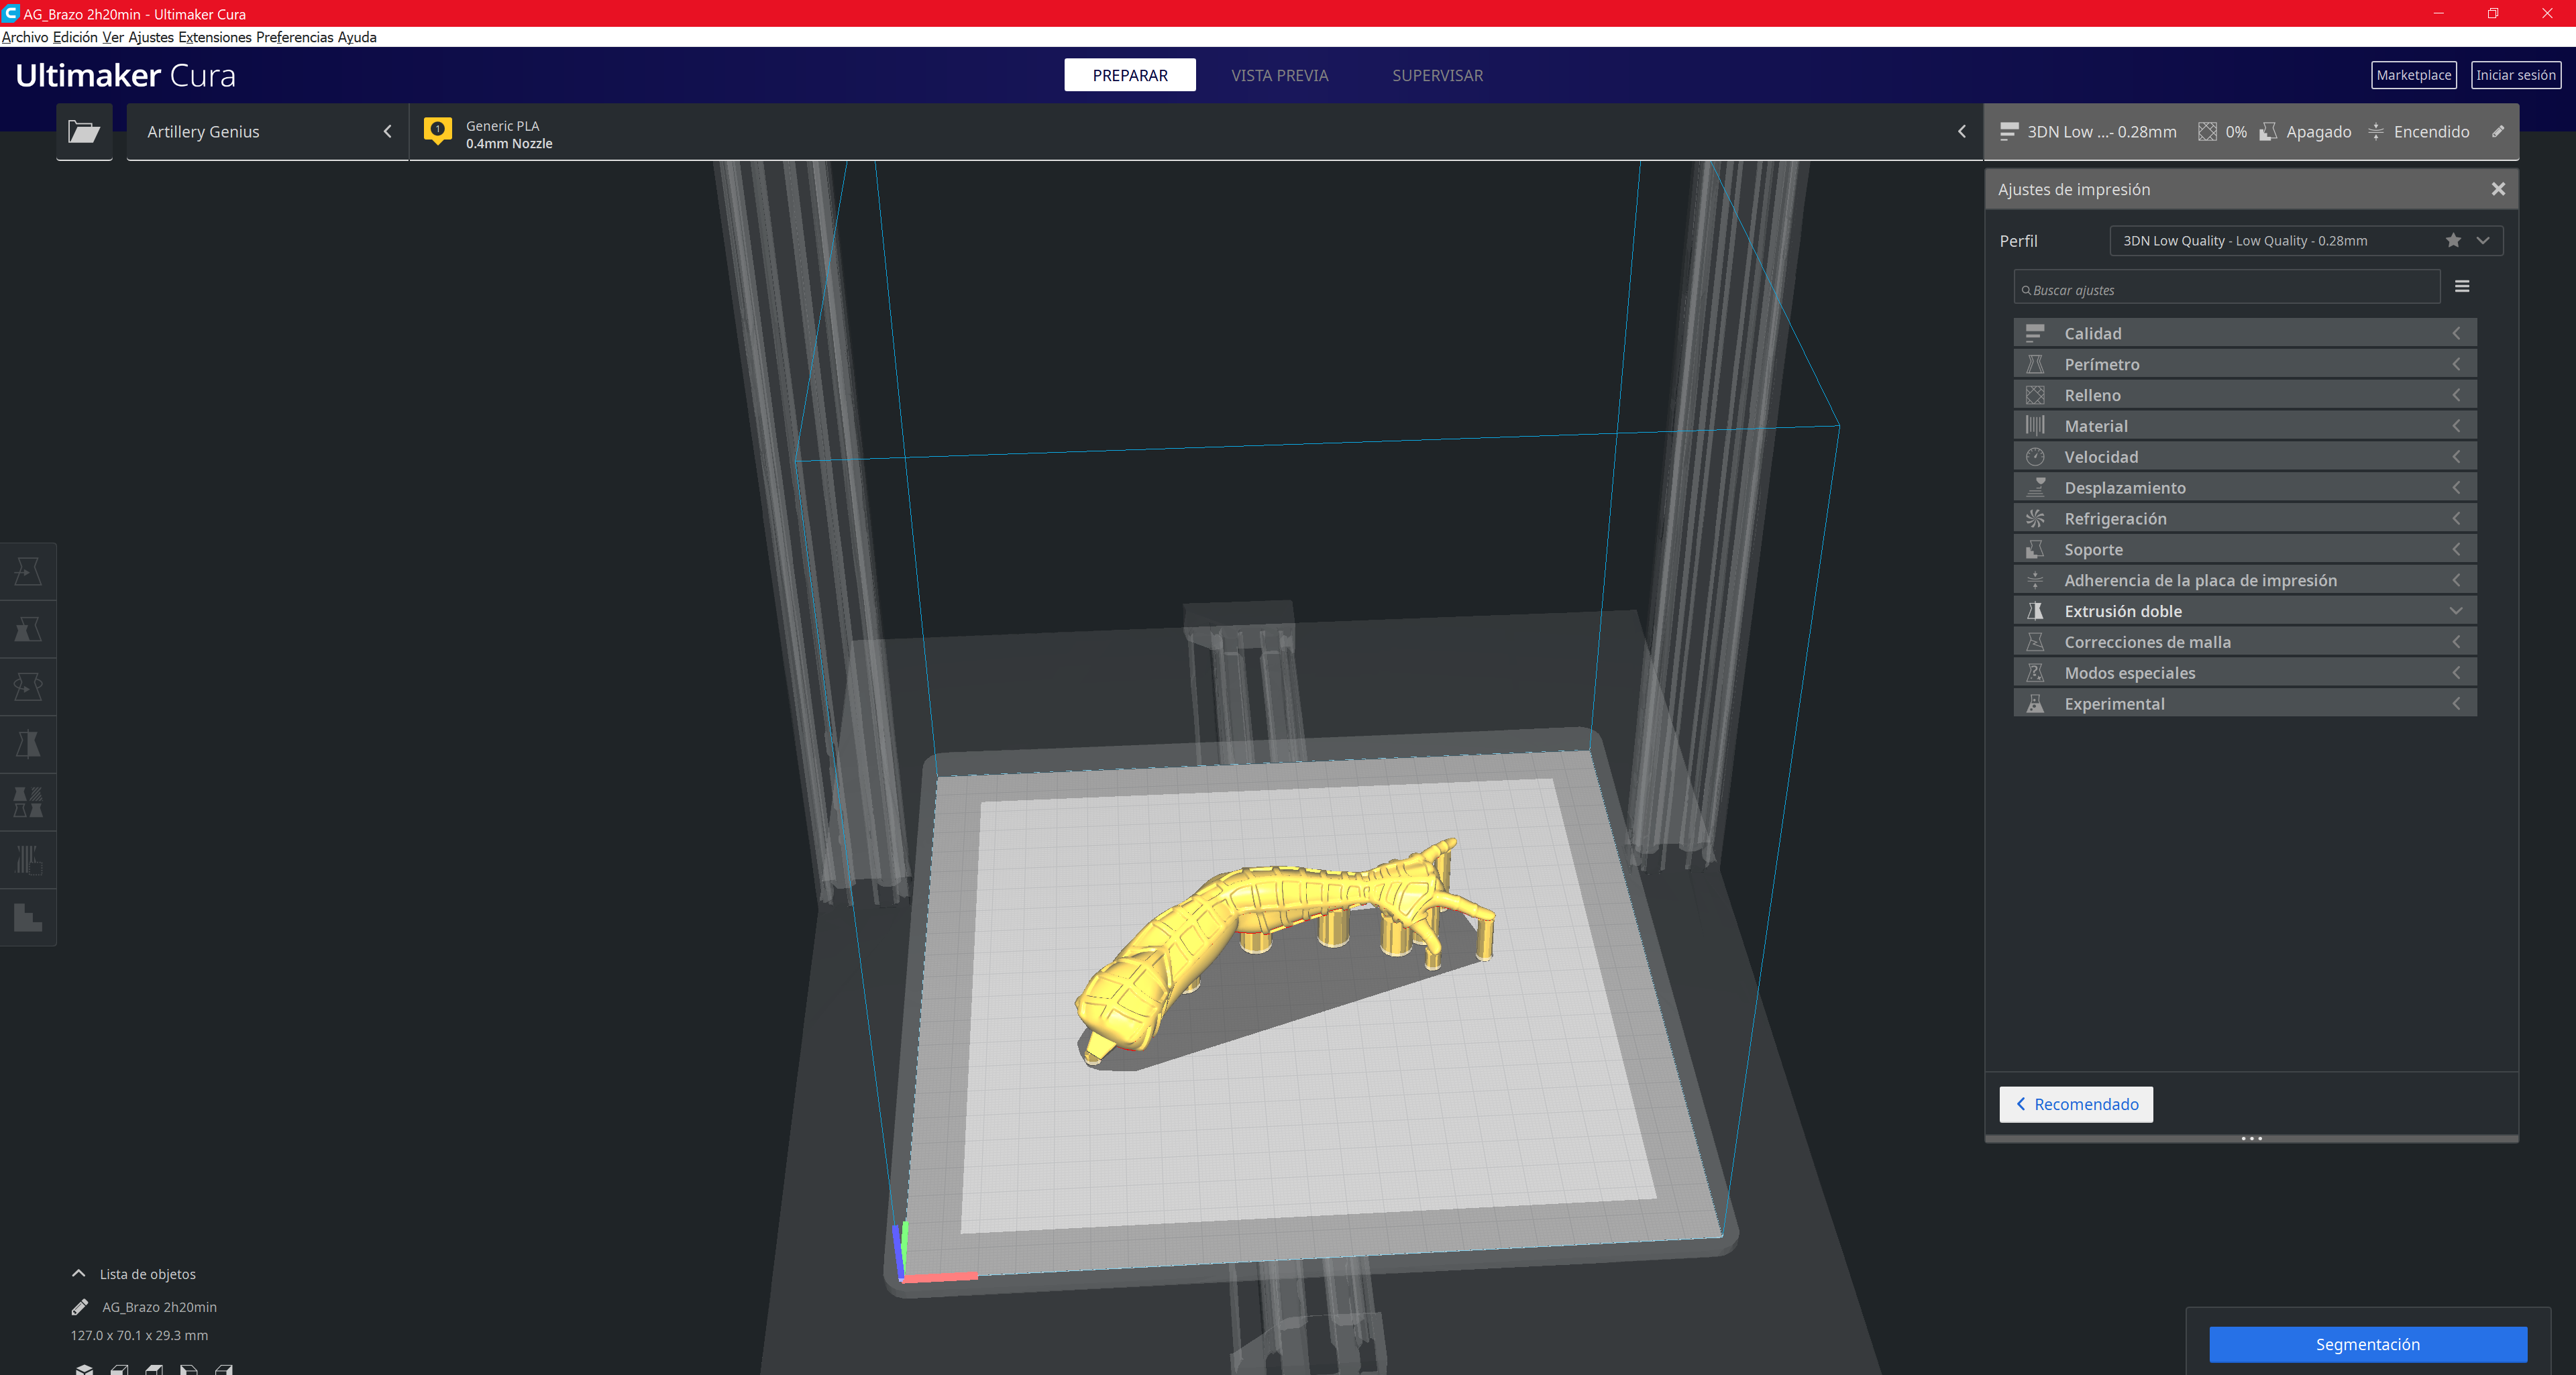2576x1375 pixels.
Task: Click the 3D isometric view cube icon
Action: pos(84,1368)
